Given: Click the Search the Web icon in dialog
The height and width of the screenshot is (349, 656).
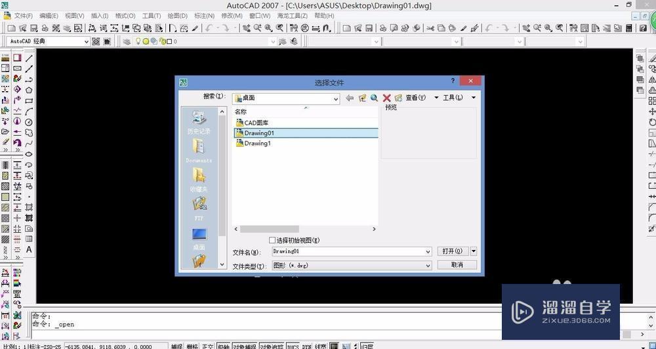Looking at the screenshot, I should [374, 98].
